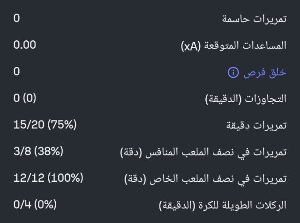
Task: Click the info icon beside خلق فرص
Action: pyautogui.click(x=233, y=73)
